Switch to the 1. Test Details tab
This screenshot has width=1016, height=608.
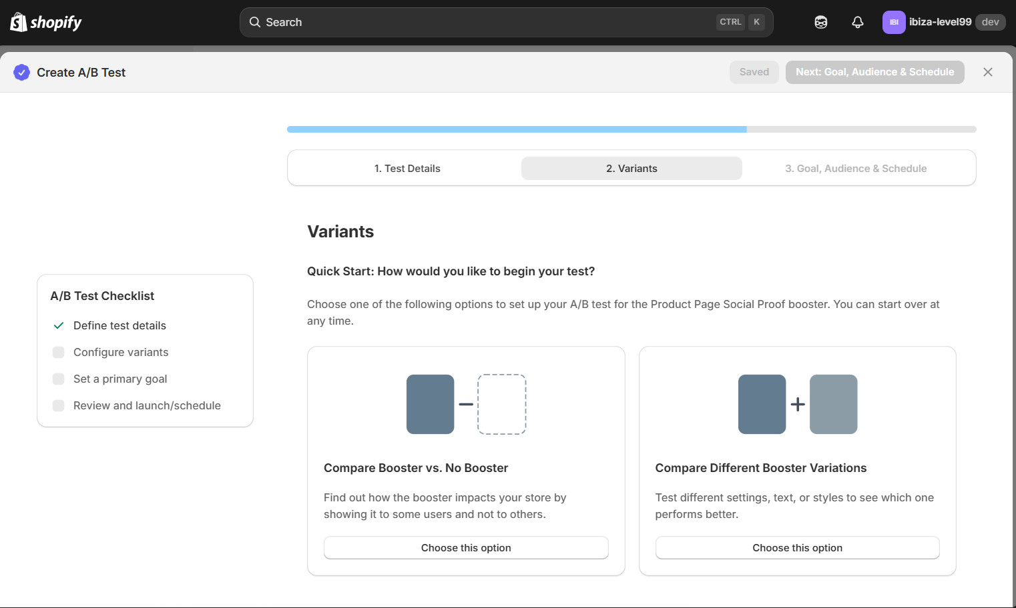pos(407,169)
